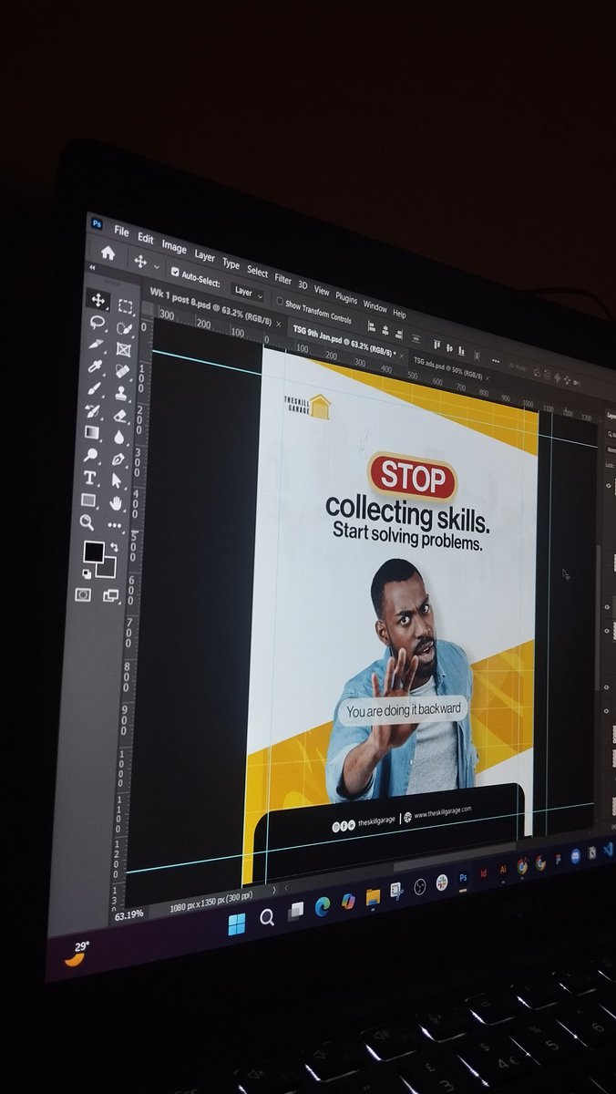Click the foreground color swatch

[x=94, y=552]
